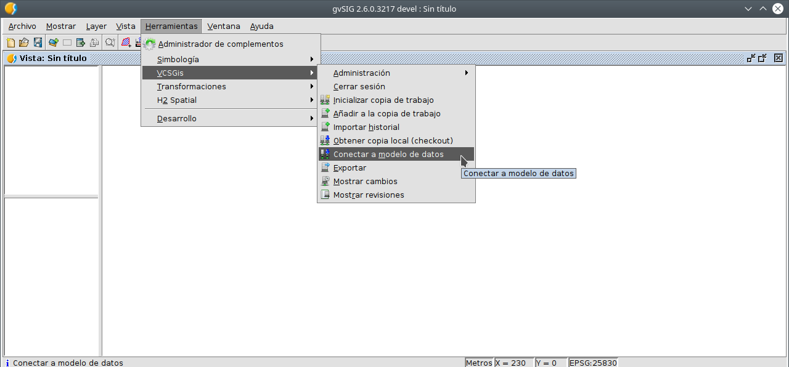Close the Herramientas menu from the menu bar

point(171,26)
